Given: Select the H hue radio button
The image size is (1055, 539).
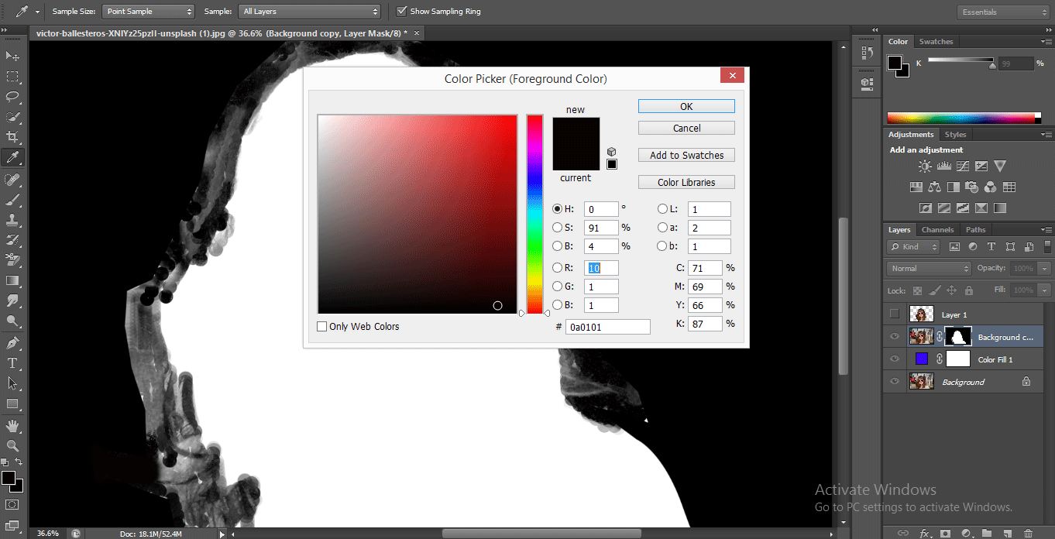Looking at the screenshot, I should 557,209.
